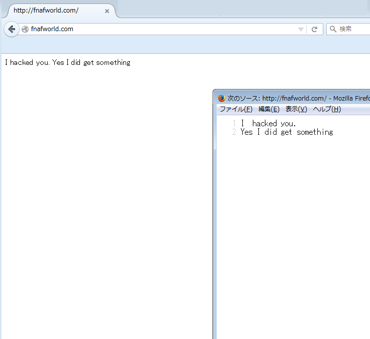Open the ヘルプ(H) menu
This screenshot has width=370, height=339.
327,109
